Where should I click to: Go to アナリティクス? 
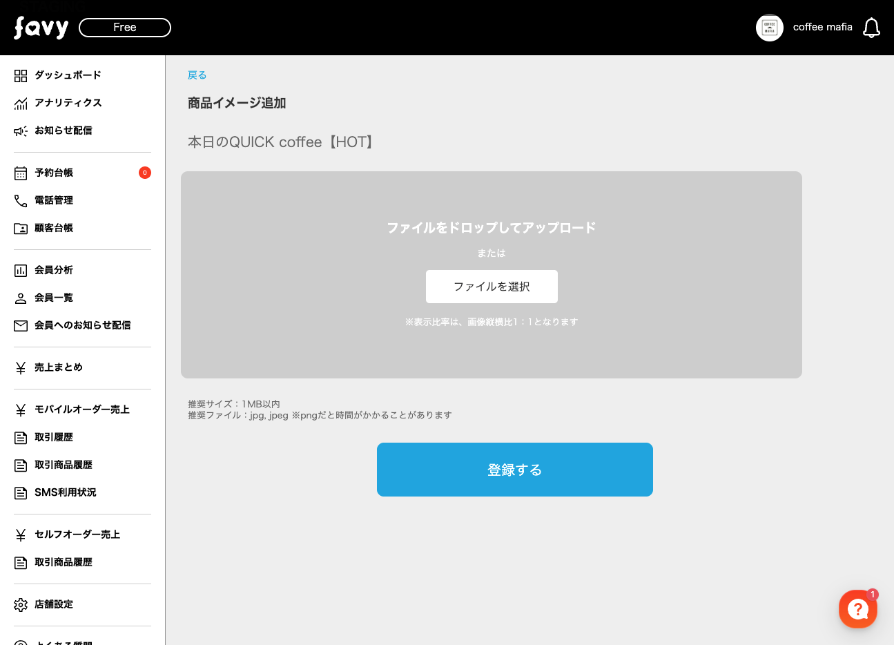coord(68,103)
